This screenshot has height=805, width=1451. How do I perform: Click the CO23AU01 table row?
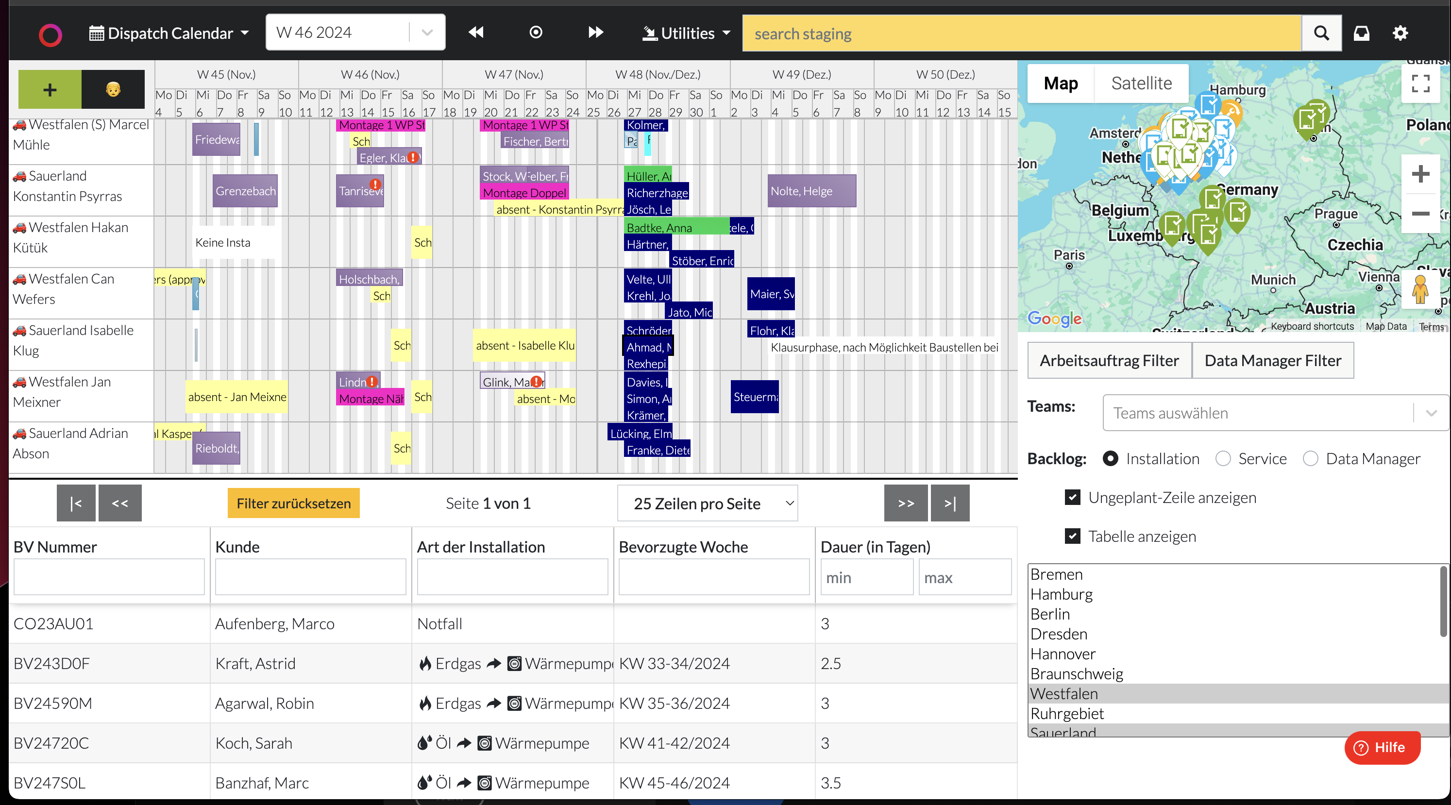tap(513, 623)
